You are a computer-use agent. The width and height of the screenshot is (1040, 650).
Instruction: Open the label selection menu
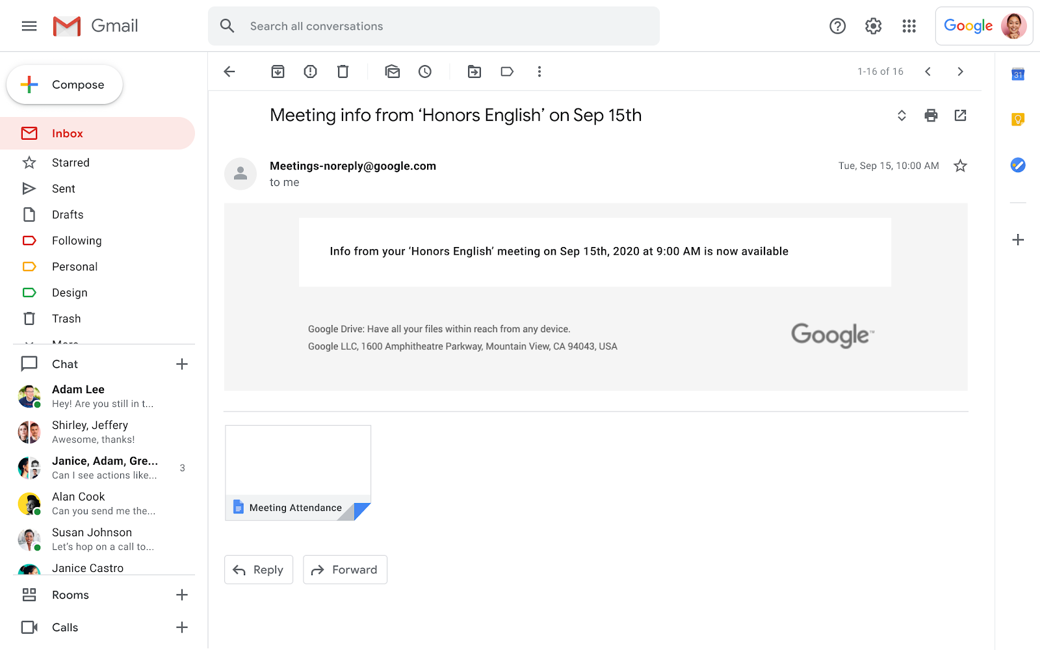pyautogui.click(x=507, y=71)
